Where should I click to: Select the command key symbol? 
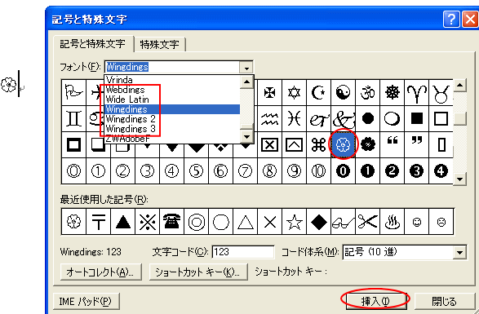[x=318, y=145]
